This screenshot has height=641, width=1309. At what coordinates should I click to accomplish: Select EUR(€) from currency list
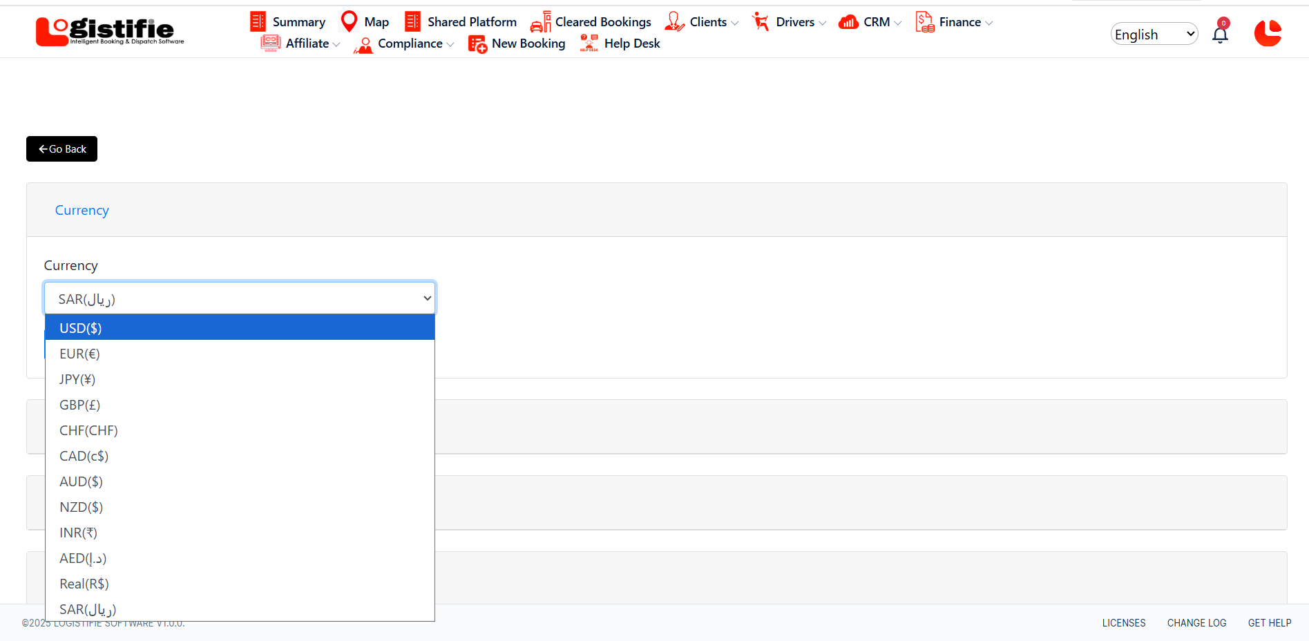pos(80,354)
